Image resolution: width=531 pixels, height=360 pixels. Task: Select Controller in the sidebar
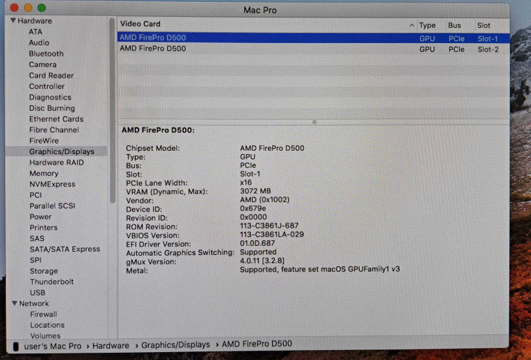tap(46, 86)
